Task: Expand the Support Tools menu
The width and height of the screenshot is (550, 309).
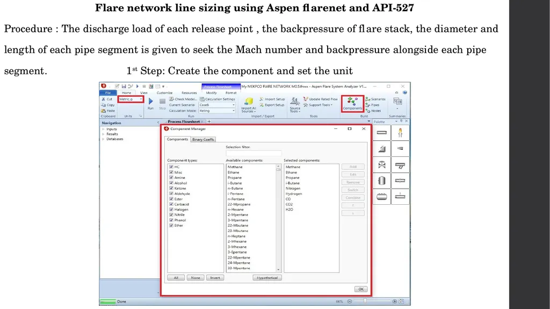Action: click(318, 105)
